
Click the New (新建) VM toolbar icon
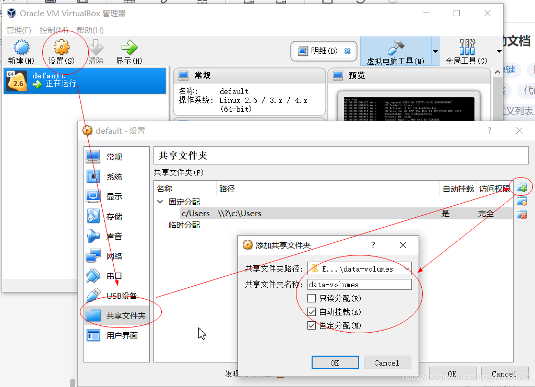pos(21,48)
